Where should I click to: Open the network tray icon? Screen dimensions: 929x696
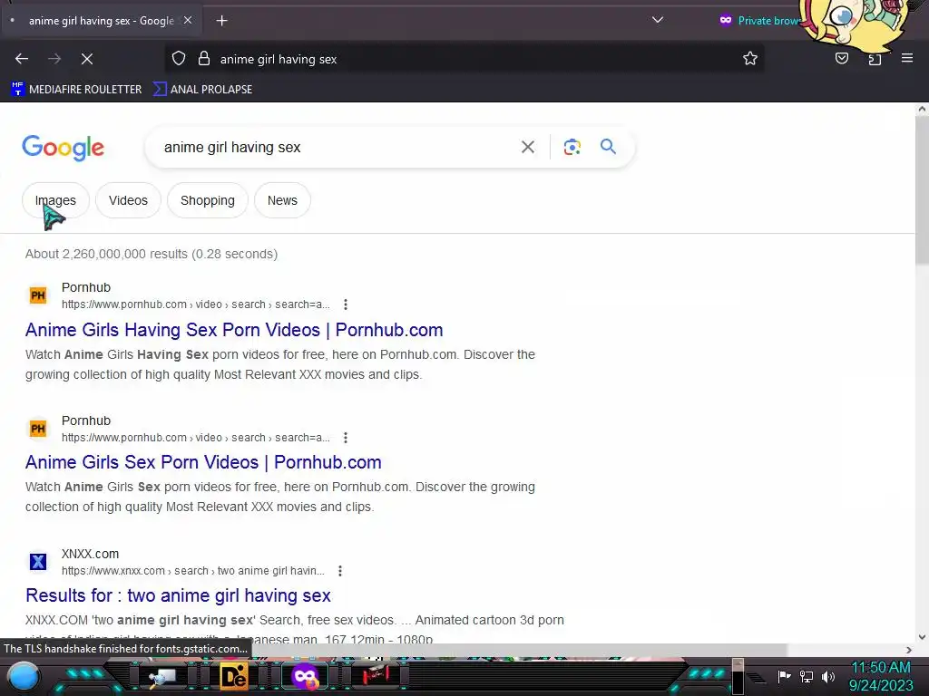[807, 676]
